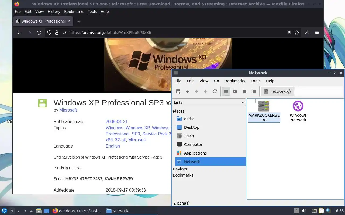This screenshot has height=215, width=345.
Task: Click the Windows XP disc image
Action: pos(168,65)
